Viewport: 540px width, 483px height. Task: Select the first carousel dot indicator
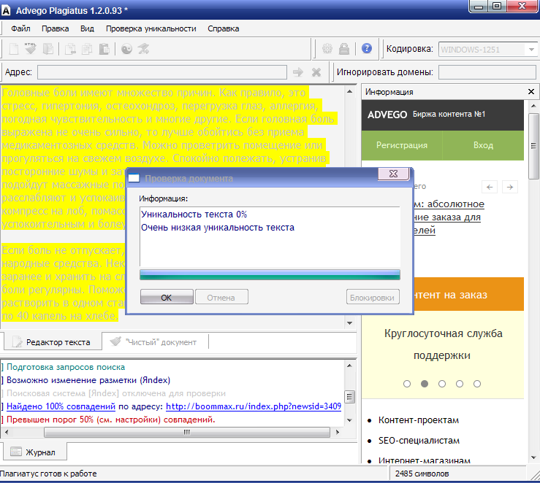coord(407,383)
